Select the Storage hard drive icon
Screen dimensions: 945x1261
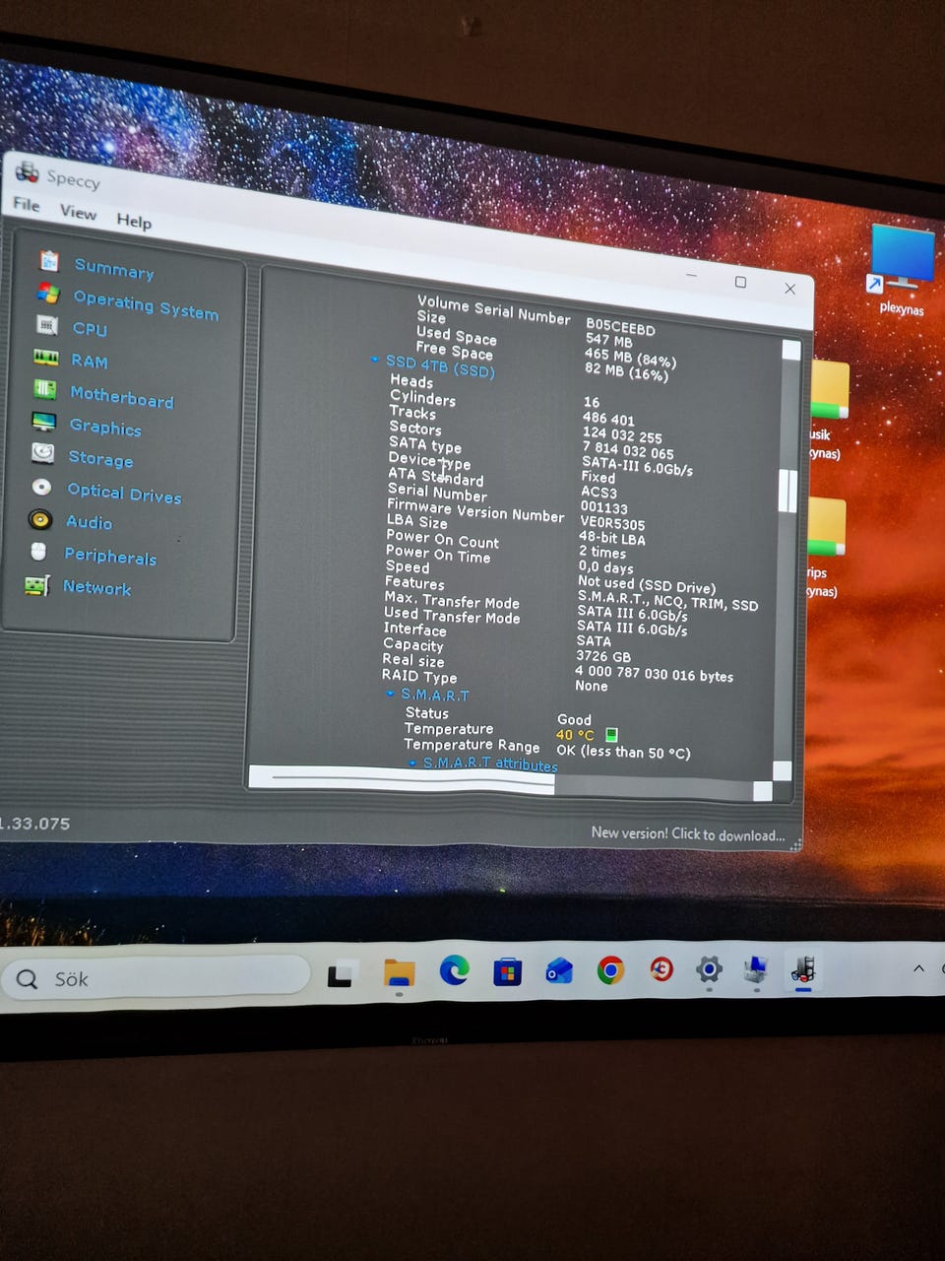pyautogui.click(x=42, y=453)
